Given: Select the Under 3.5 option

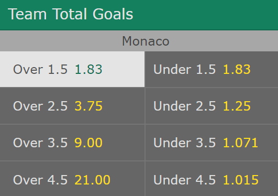Looking at the screenshot, I should pos(212,143).
